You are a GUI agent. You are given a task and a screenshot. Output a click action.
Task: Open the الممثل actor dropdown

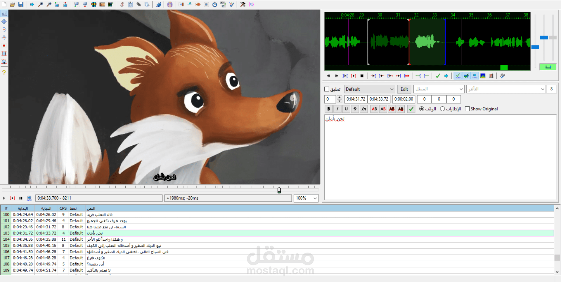(439, 89)
